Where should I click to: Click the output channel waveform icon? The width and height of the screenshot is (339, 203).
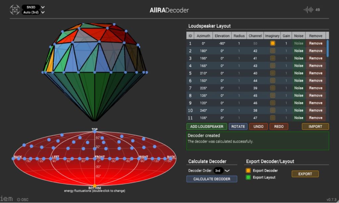[x=308, y=10]
